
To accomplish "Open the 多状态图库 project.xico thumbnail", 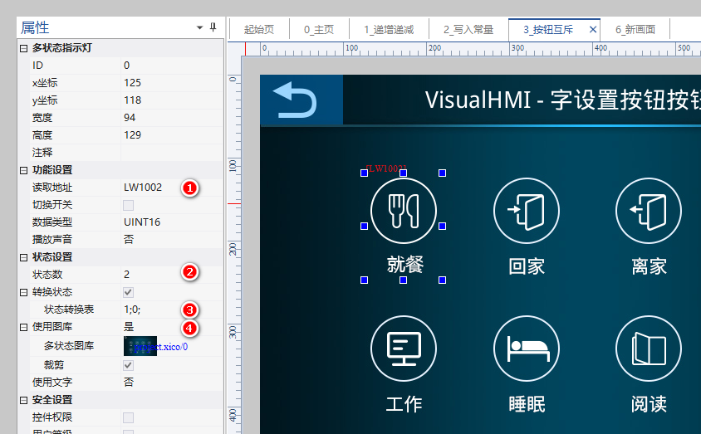I will pyautogui.click(x=140, y=346).
